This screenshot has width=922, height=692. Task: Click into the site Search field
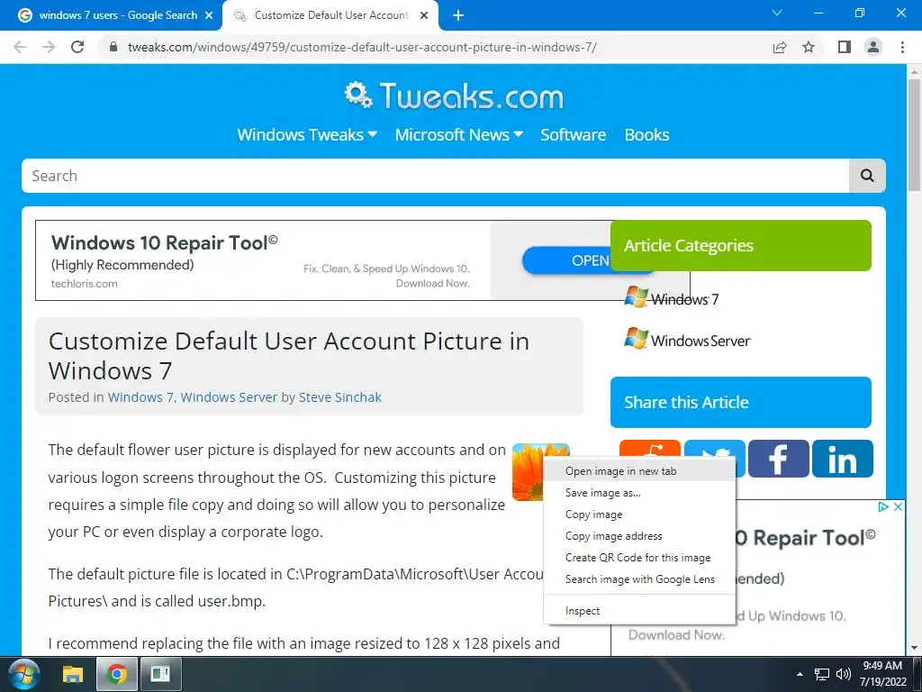[435, 176]
